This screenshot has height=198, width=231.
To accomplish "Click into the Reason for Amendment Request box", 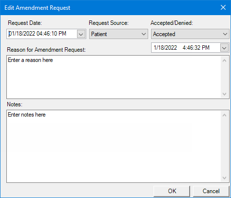I will (114, 77).
